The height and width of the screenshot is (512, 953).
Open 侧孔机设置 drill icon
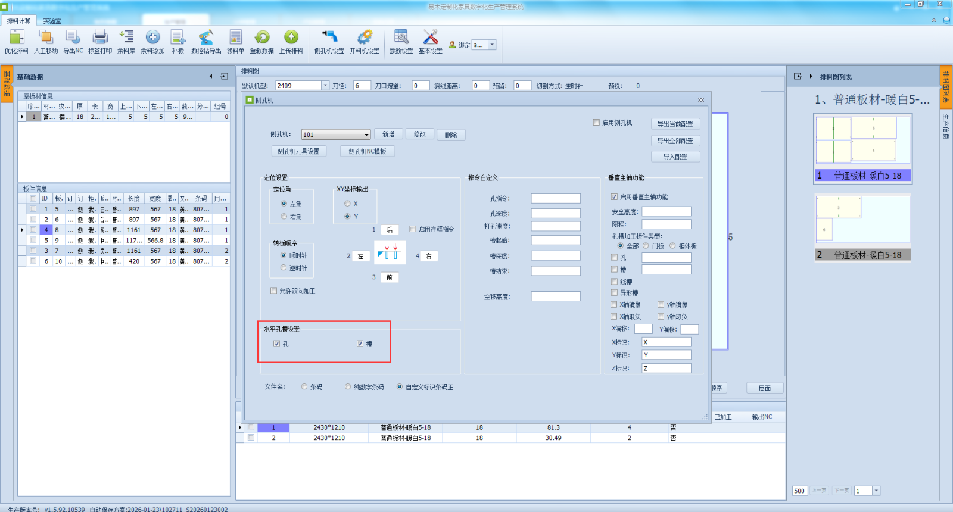(329, 38)
